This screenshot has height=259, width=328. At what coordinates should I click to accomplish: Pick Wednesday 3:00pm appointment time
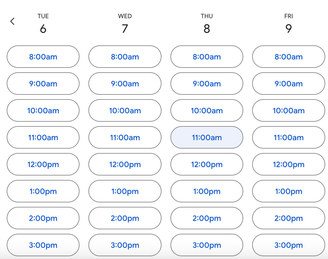click(x=125, y=245)
